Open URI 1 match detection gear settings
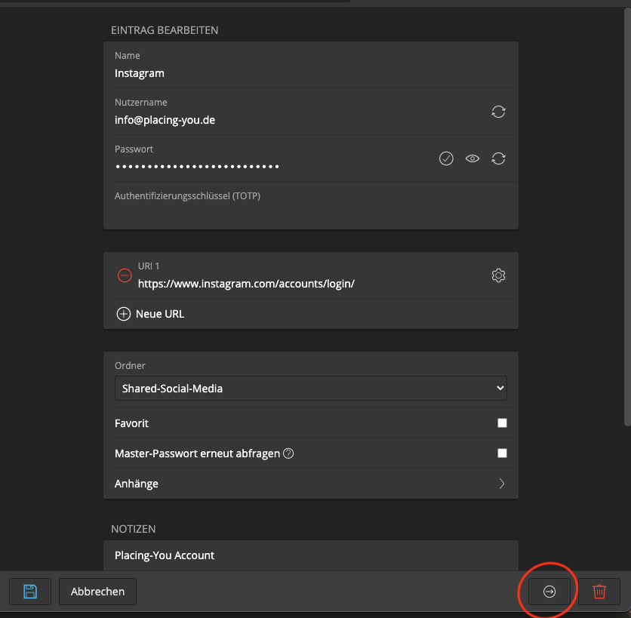631x618 pixels. (498, 275)
